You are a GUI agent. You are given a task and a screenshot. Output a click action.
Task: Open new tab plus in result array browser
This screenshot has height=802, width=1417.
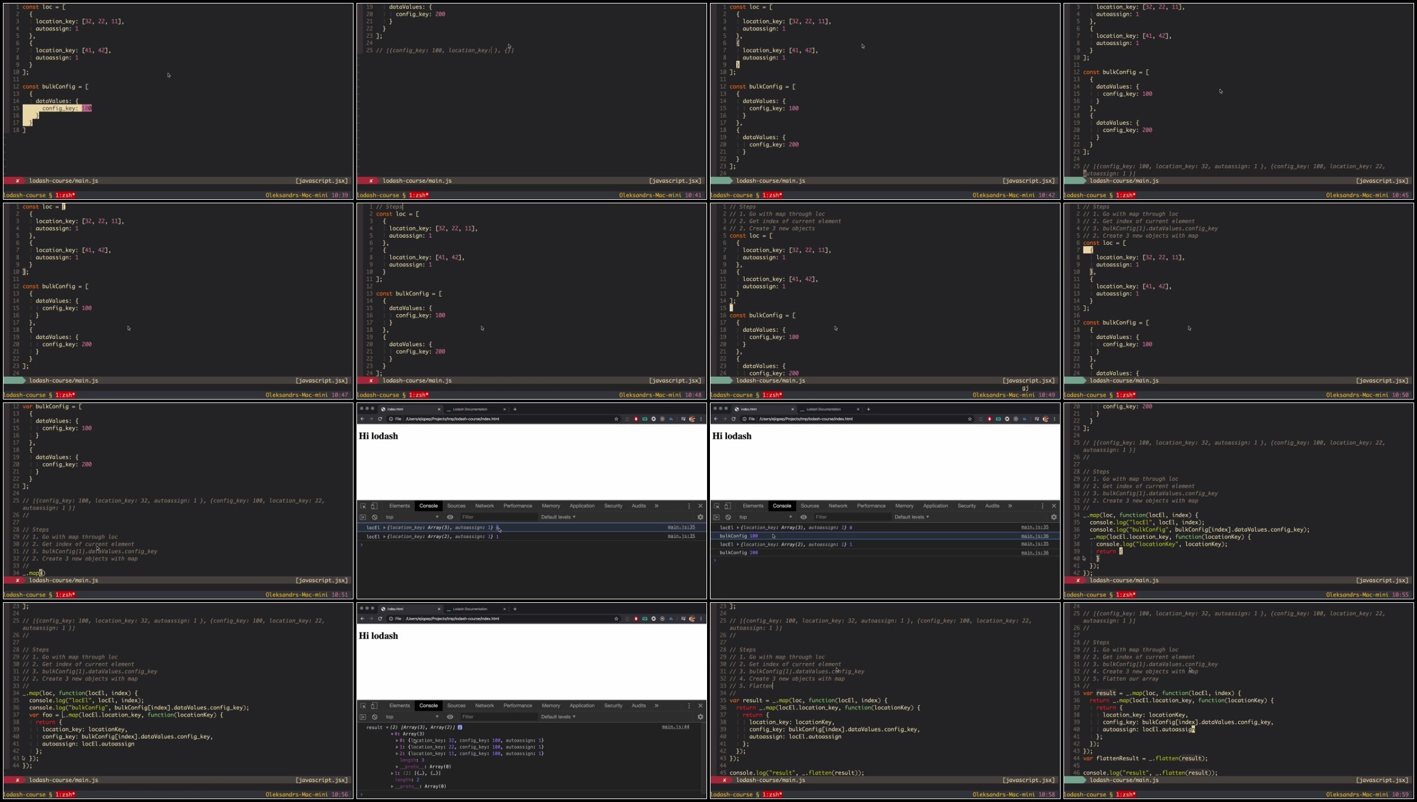click(x=515, y=609)
